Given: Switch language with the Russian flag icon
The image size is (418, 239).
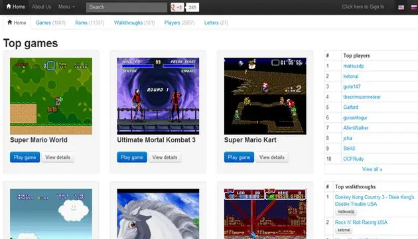Looking at the screenshot, I should [414, 7].
